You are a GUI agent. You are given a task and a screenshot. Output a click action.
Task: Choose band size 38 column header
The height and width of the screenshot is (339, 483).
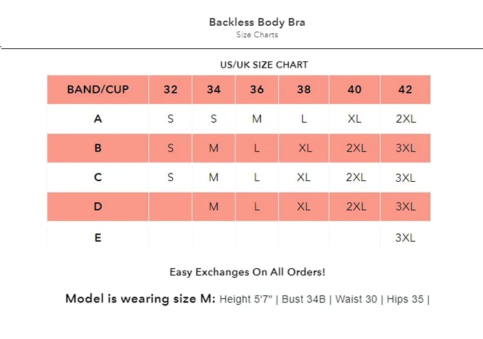[x=304, y=90]
